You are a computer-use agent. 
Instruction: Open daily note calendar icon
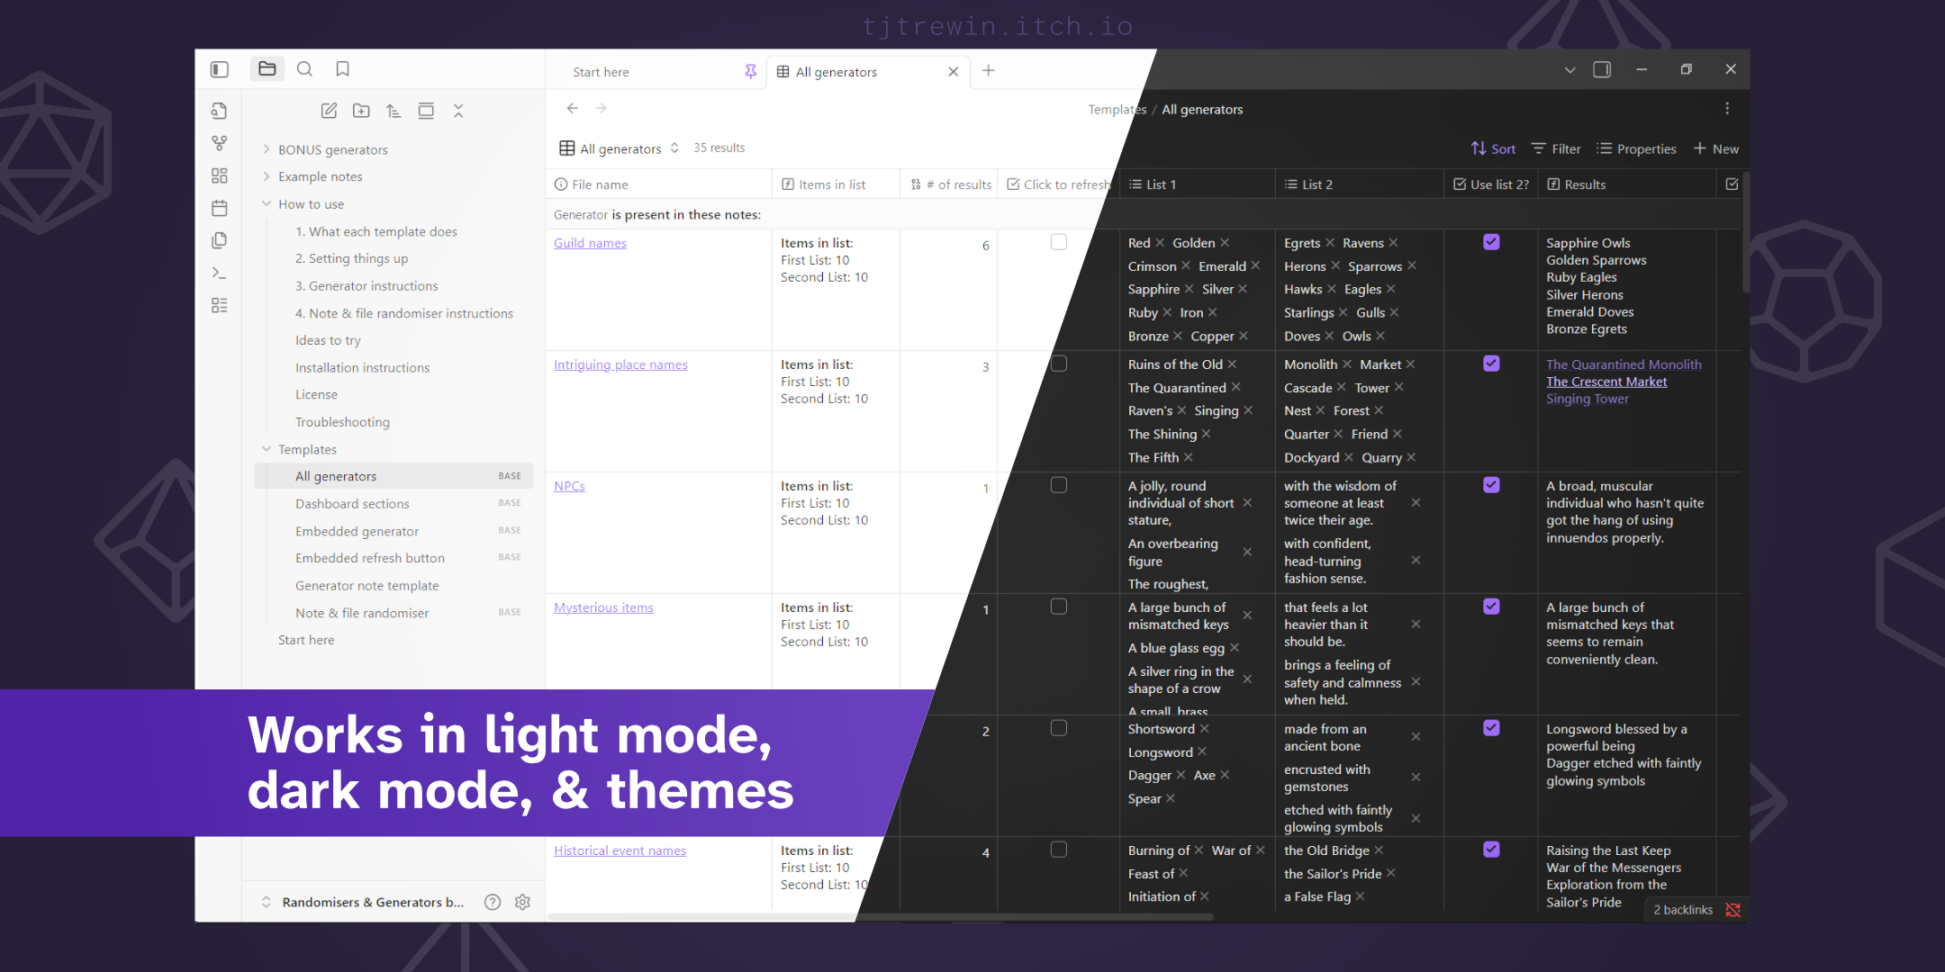[x=219, y=208]
